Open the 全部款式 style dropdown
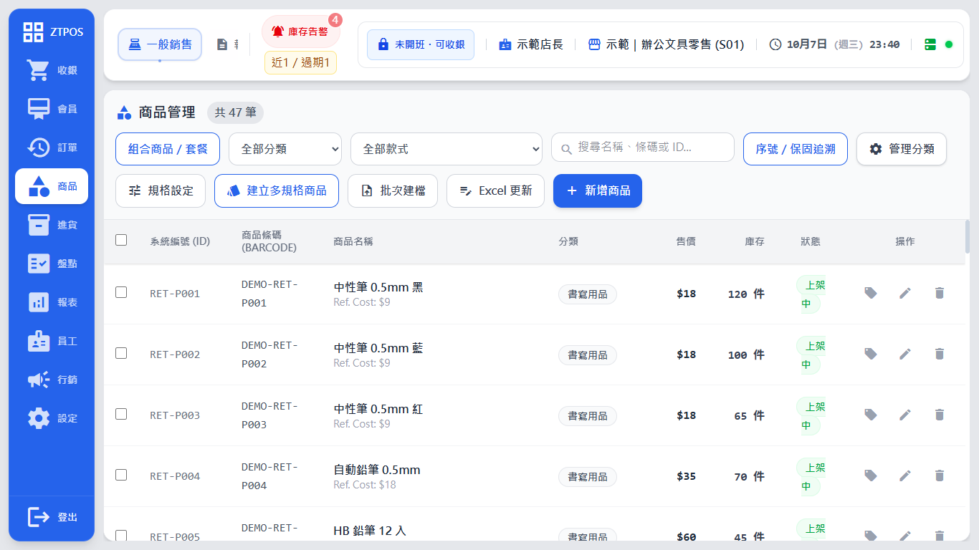 tap(446, 149)
